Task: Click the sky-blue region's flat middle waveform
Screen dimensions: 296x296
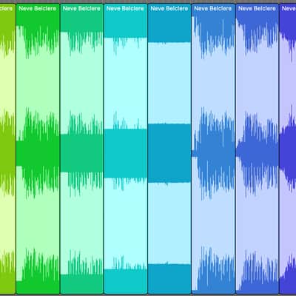Action: click(x=169, y=153)
